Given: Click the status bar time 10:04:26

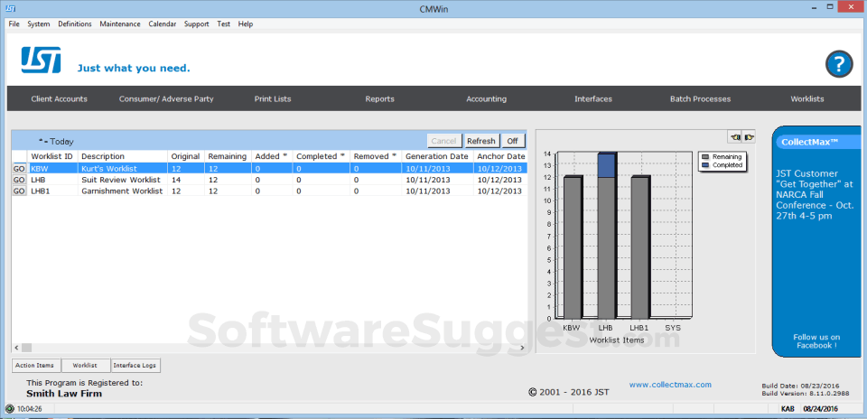Looking at the screenshot, I should pos(30,410).
